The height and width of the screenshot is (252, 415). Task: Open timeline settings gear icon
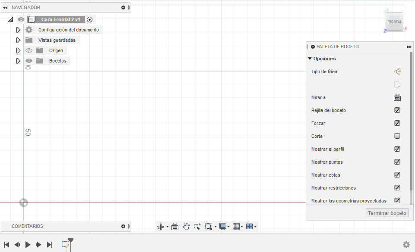click(x=406, y=245)
